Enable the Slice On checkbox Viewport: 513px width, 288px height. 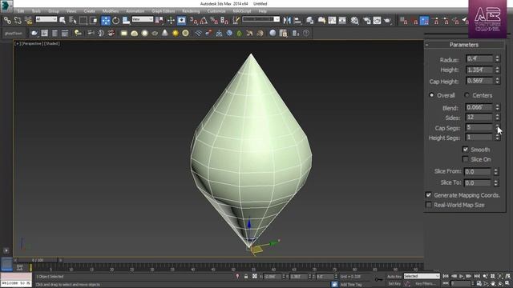(465, 159)
